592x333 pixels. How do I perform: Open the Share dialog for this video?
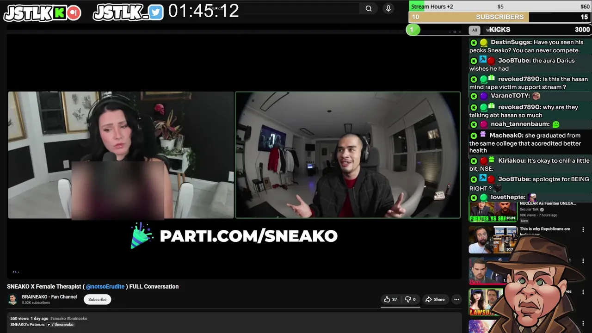pyautogui.click(x=435, y=299)
